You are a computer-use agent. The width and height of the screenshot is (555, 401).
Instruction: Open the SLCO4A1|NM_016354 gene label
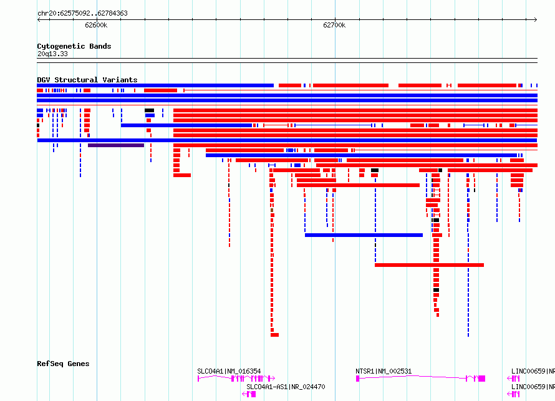pos(229,371)
